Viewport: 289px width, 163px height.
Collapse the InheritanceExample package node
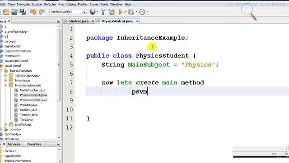tap(5, 85)
